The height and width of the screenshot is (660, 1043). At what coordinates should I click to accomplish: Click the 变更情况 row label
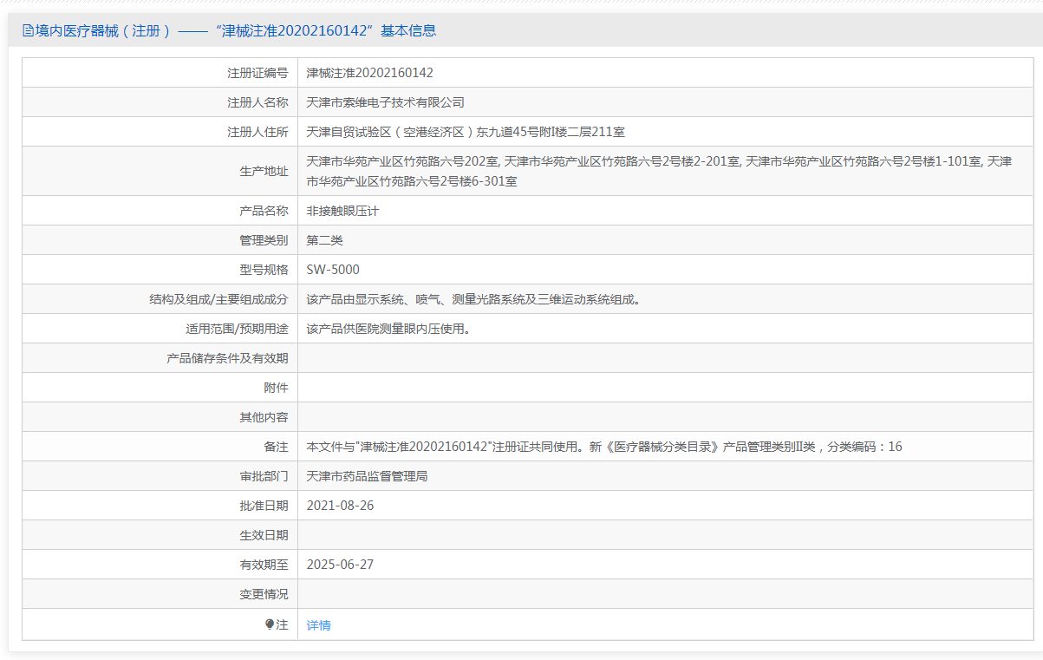(264, 594)
